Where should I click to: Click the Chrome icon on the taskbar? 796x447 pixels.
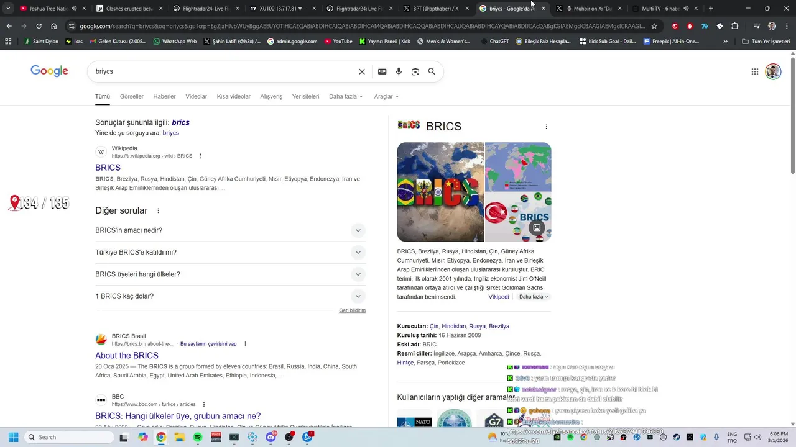[x=161, y=437]
